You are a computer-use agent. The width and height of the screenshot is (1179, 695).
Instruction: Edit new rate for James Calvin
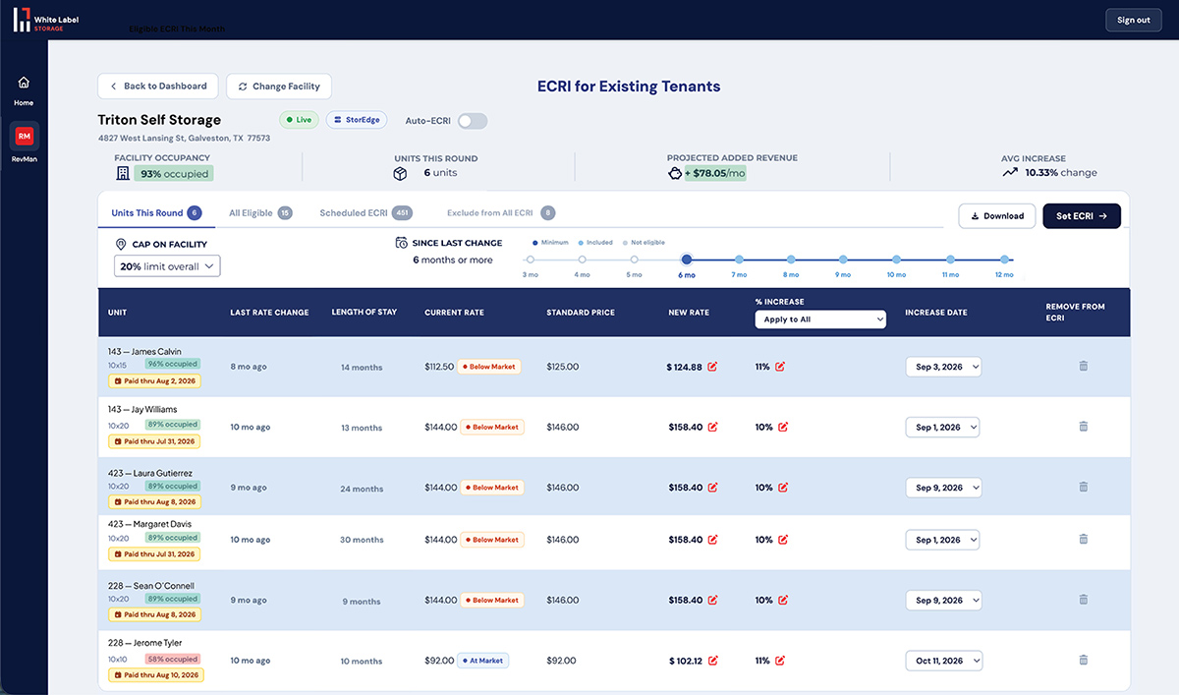pyautogui.click(x=712, y=367)
